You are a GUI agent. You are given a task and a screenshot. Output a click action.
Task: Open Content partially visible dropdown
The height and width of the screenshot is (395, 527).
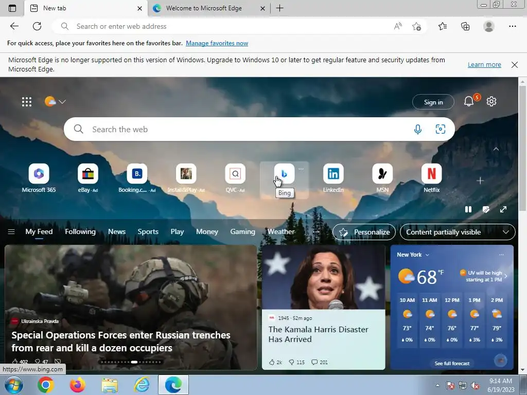coord(458,232)
